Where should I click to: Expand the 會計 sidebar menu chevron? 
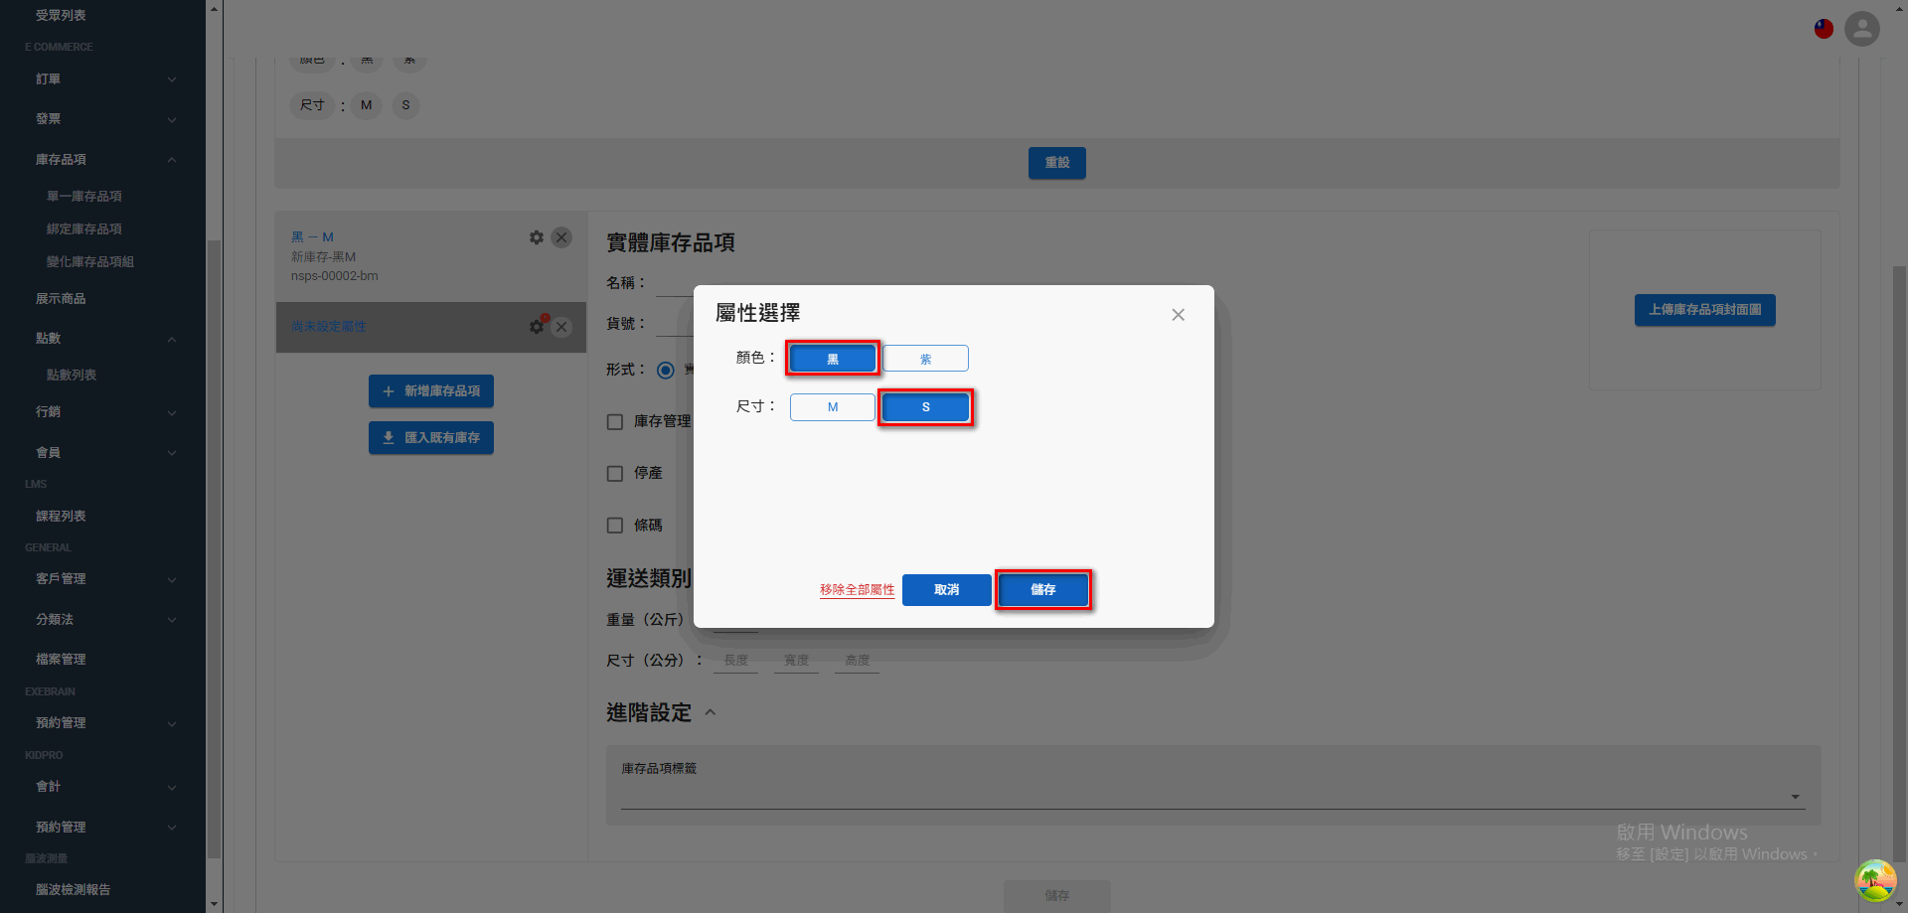click(x=172, y=788)
